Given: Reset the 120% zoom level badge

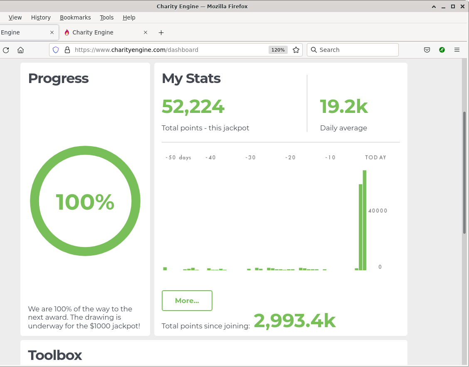Looking at the screenshot, I should 278,50.
